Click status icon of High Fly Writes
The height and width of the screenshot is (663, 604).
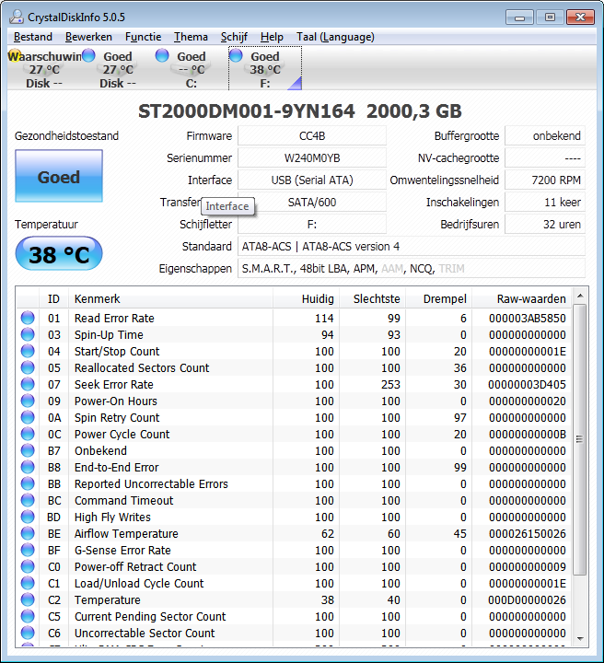tap(28, 517)
